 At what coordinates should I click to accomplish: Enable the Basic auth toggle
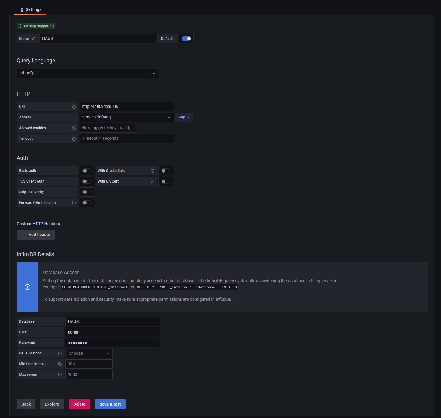(87, 171)
